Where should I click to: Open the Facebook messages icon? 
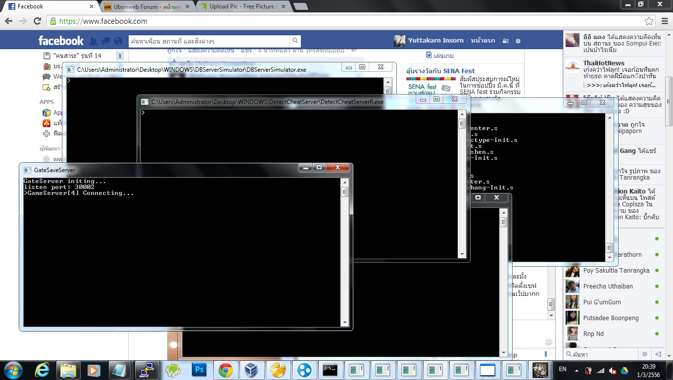tap(105, 41)
